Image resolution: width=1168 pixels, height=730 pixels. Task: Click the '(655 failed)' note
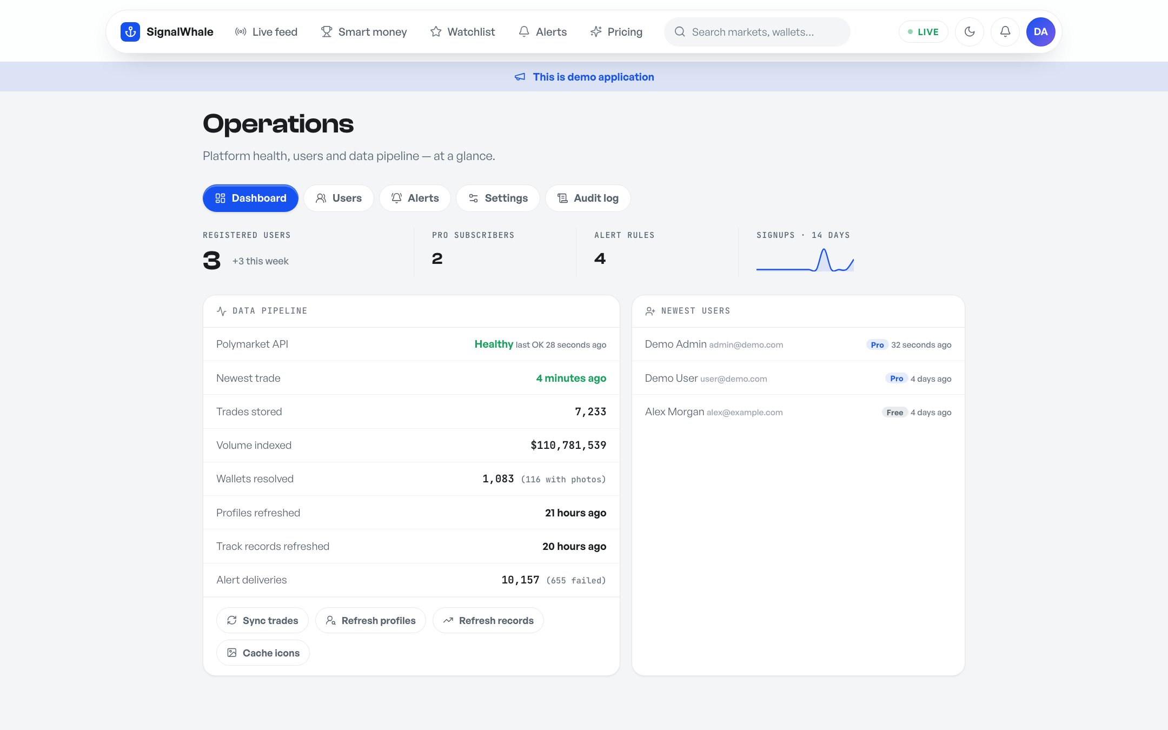pyautogui.click(x=576, y=581)
